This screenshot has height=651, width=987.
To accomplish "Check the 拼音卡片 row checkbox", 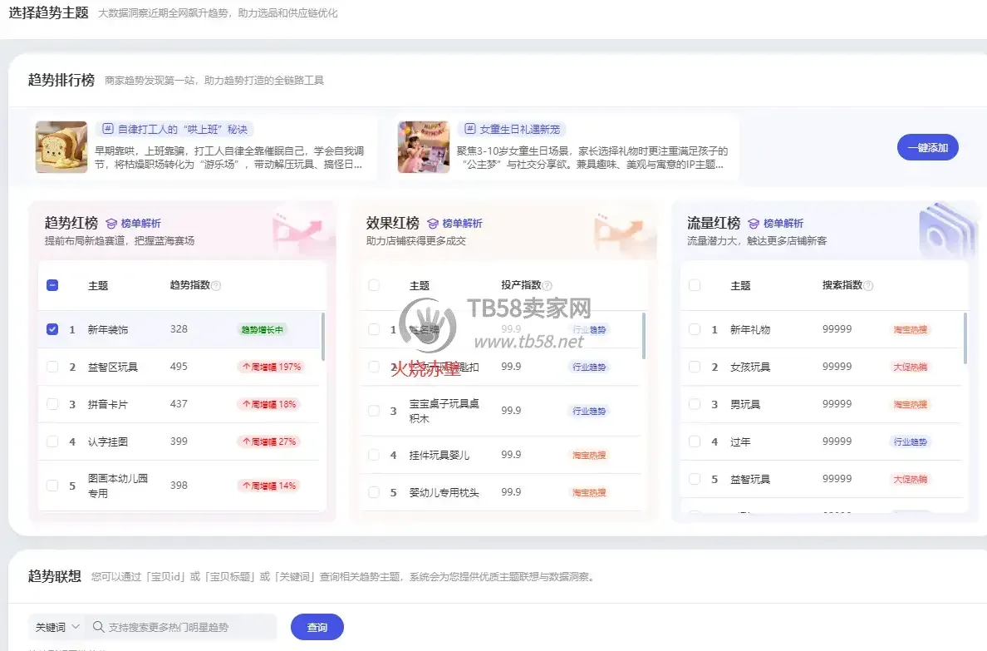I will coord(52,405).
